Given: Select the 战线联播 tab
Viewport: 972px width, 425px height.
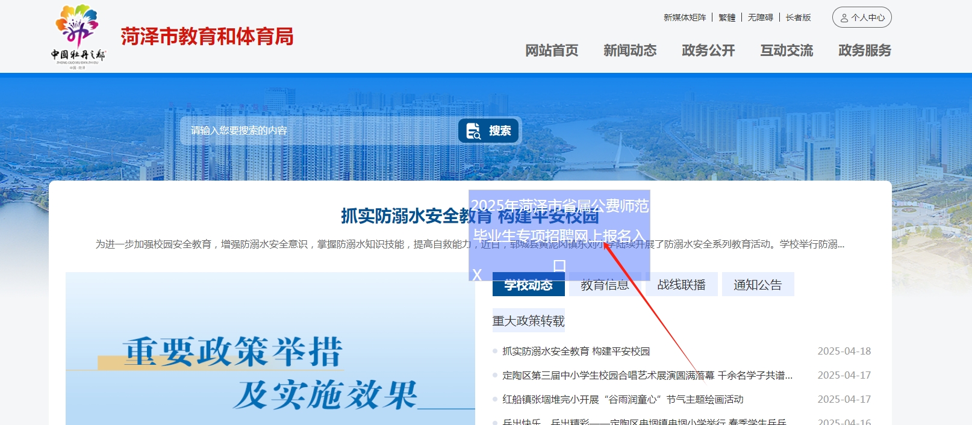Looking at the screenshot, I should tap(682, 285).
